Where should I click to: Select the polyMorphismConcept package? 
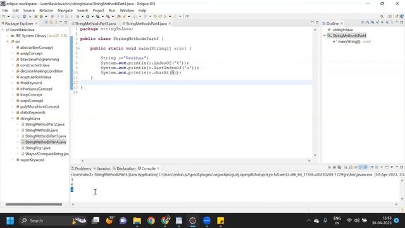[x=39, y=107]
